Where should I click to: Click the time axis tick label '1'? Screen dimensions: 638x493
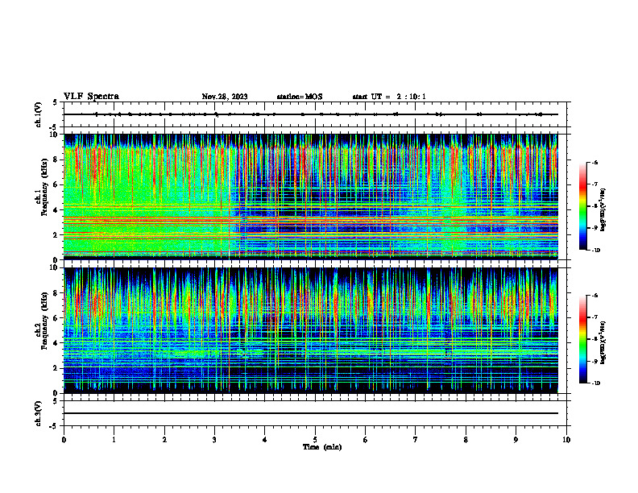pos(114,440)
